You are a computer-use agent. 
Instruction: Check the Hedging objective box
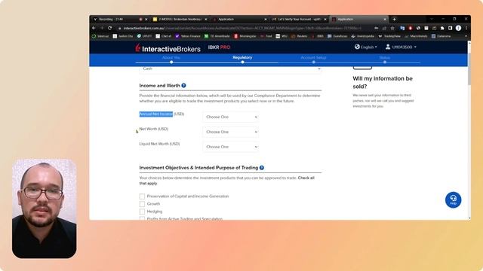click(142, 212)
